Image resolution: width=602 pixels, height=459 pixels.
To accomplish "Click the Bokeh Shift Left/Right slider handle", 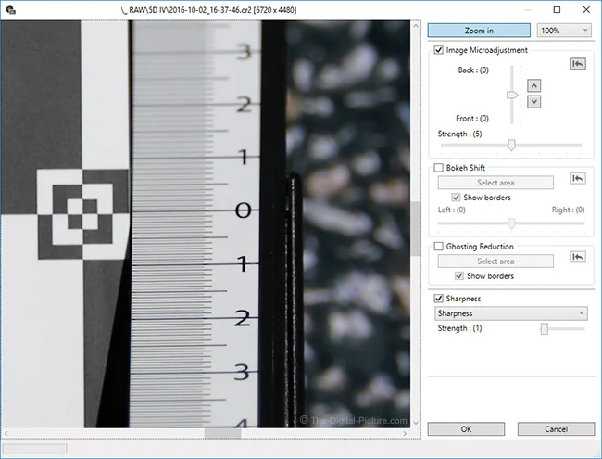I will [x=511, y=223].
